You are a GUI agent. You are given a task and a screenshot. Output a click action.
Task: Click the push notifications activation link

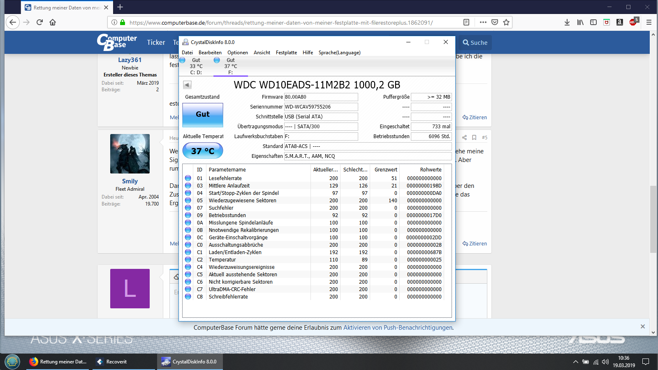click(398, 328)
